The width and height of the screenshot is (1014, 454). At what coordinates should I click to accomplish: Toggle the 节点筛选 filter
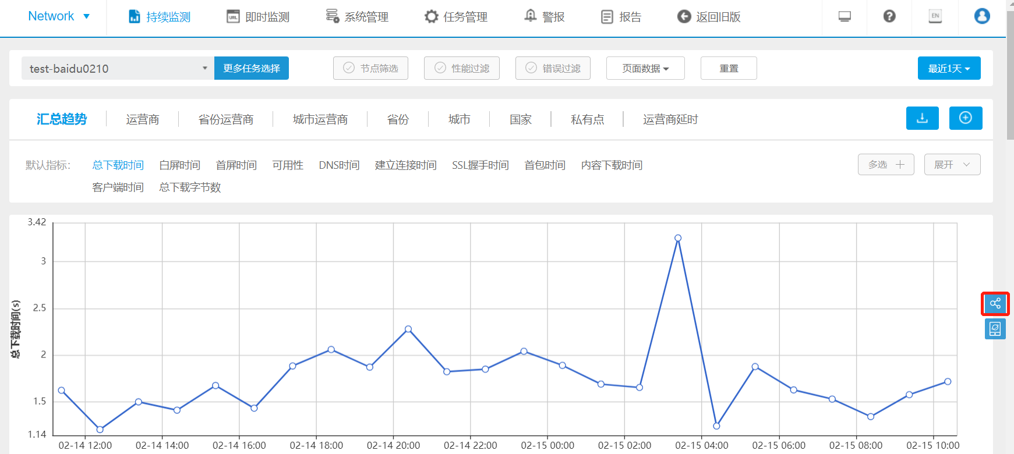pos(370,68)
